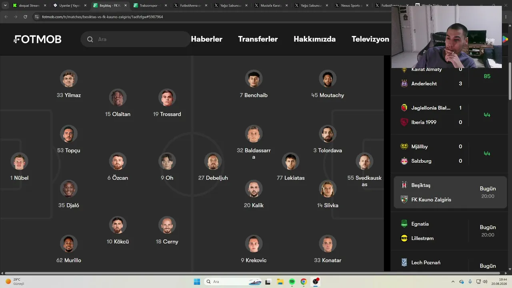The width and height of the screenshot is (512, 288).
Task: Switch to the Mustafa Karata browser tab
Action: click(271, 6)
